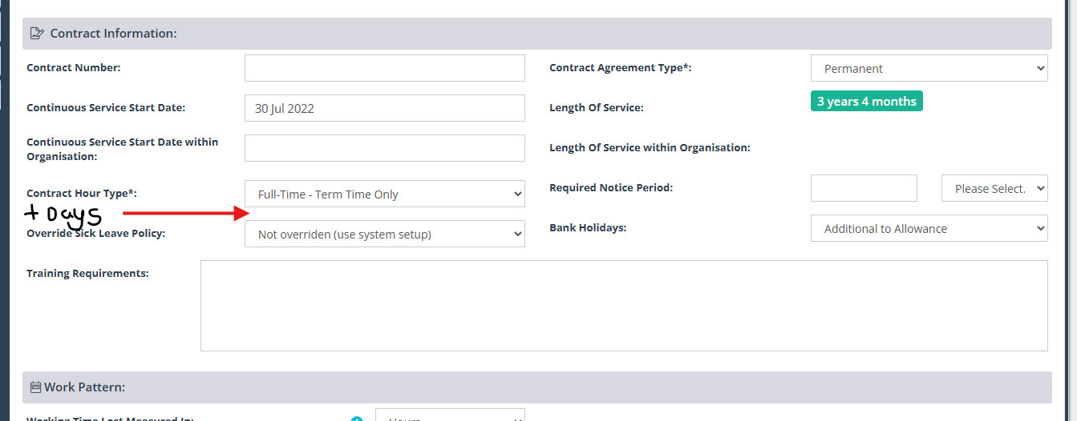Click the Required Notice Period number field
The image size is (1077, 421).
[864, 189]
